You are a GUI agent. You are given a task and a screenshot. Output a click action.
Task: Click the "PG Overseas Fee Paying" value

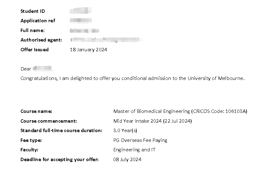[x=140, y=140]
